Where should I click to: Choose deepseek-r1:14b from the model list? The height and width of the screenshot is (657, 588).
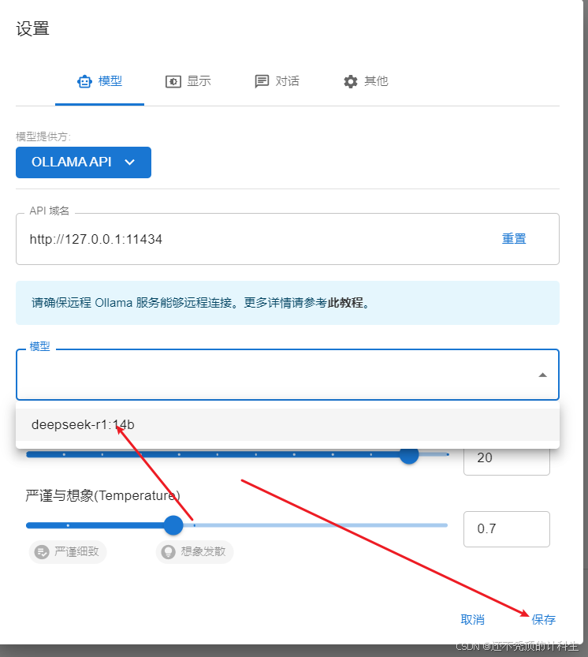click(x=287, y=424)
